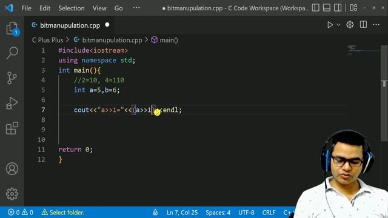Image resolution: width=388 pixels, height=218 pixels.
Task: Open errors and warnings in status bar
Action: pyautogui.click(x=21, y=213)
